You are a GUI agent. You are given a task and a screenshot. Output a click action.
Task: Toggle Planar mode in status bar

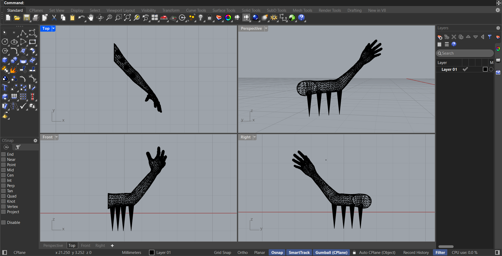point(260,253)
